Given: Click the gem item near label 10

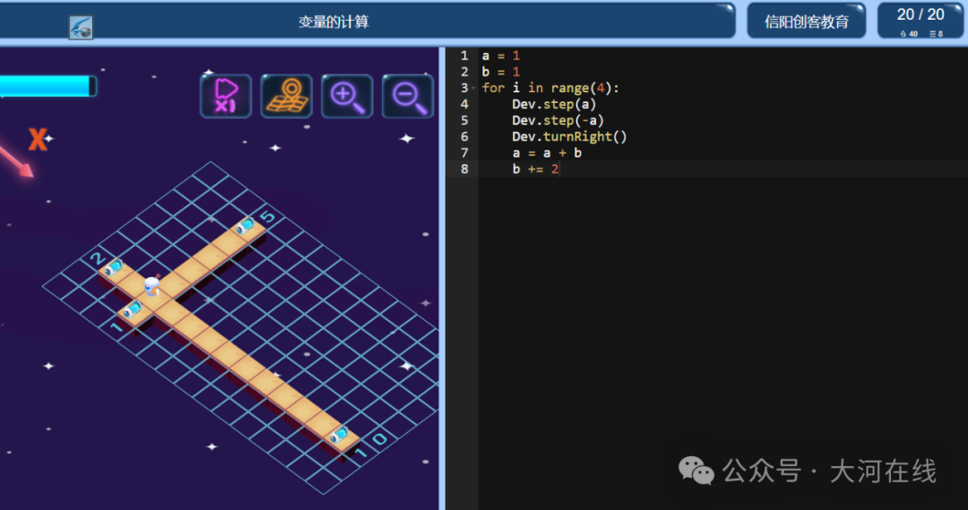Looking at the screenshot, I should 338,435.
